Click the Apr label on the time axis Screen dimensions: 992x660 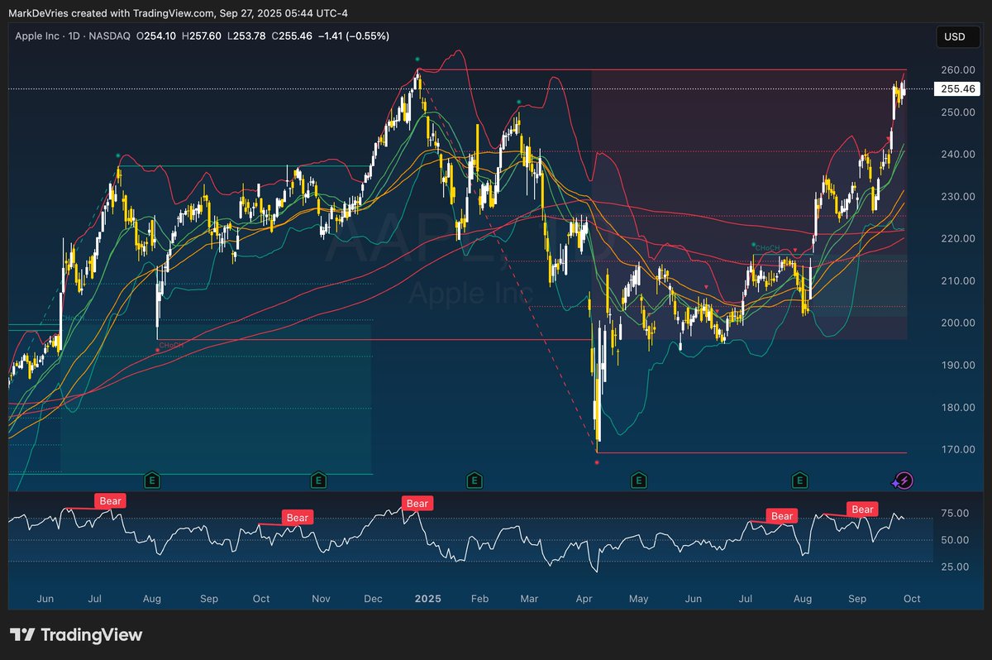pyautogui.click(x=584, y=598)
